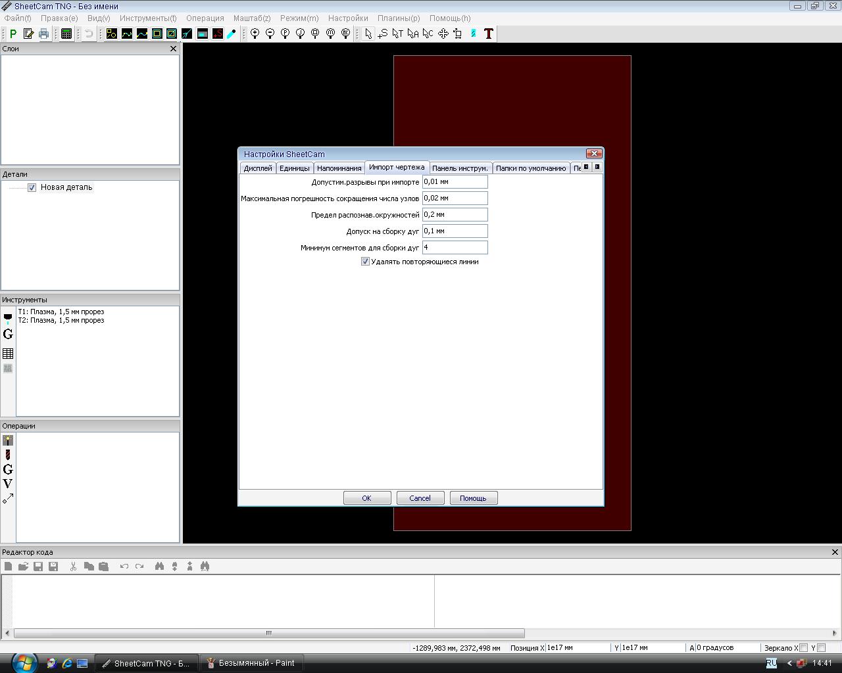
Task: Click the Минимум сегментов для сборки дуг field
Action: (x=455, y=247)
